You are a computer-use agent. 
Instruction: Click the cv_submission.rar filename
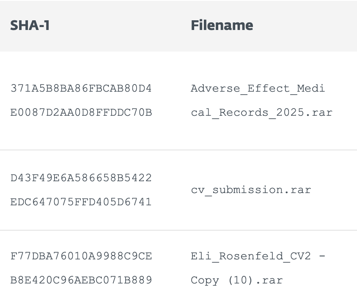[251, 190]
